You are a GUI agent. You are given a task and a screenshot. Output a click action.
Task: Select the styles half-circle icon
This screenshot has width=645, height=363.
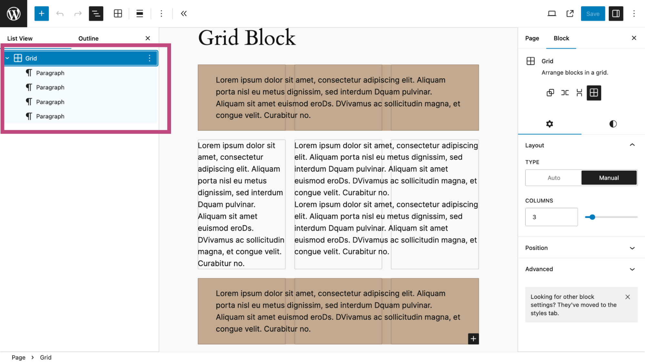pos(613,124)
